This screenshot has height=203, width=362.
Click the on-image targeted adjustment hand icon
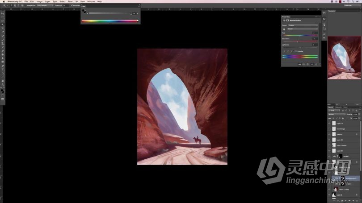(284, 29)
